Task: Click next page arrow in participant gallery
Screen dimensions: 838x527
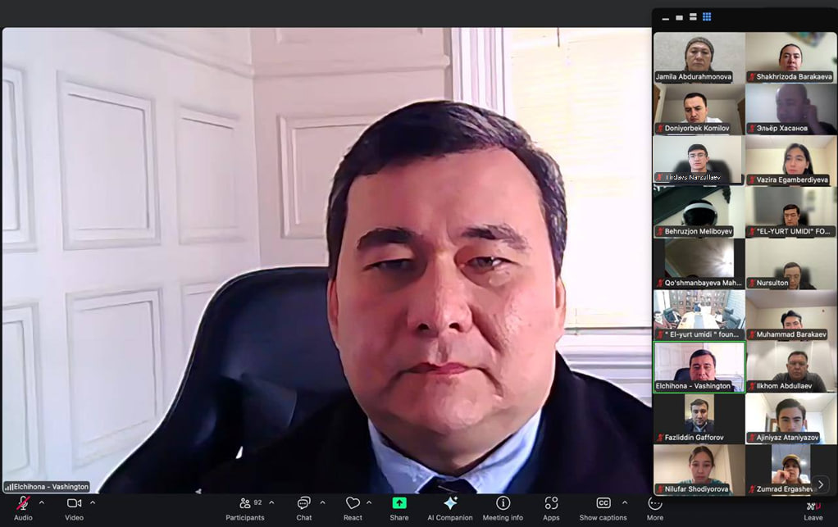Action: coord(821,484)
